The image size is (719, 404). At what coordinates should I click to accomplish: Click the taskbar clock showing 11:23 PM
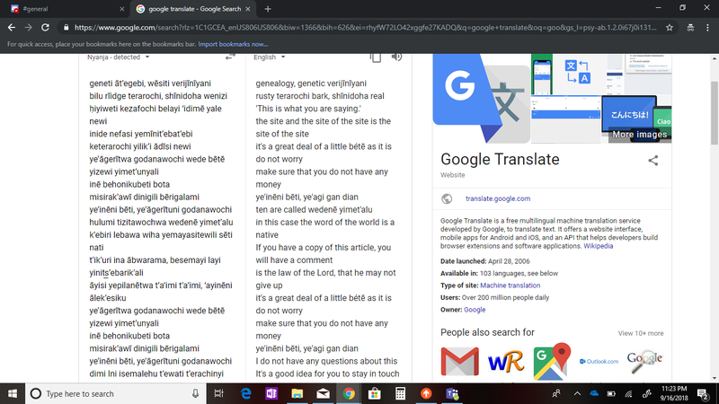(674, 393)
